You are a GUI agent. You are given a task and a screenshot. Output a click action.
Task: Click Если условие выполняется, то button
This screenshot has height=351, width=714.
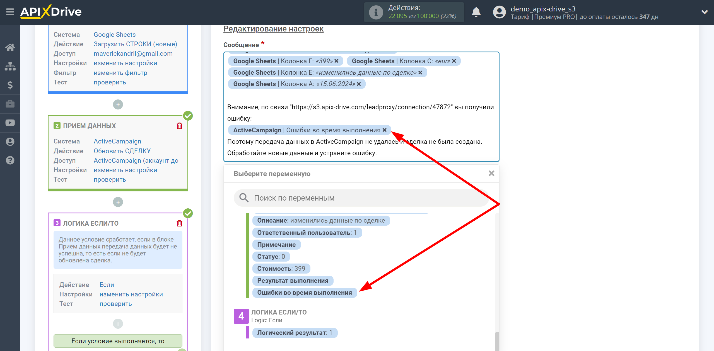[x=118, y=341]
